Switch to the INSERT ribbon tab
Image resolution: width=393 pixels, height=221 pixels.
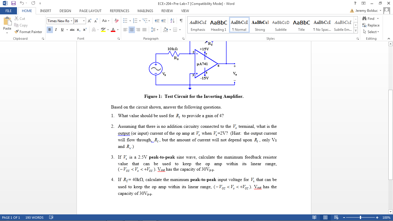[45, 11]
